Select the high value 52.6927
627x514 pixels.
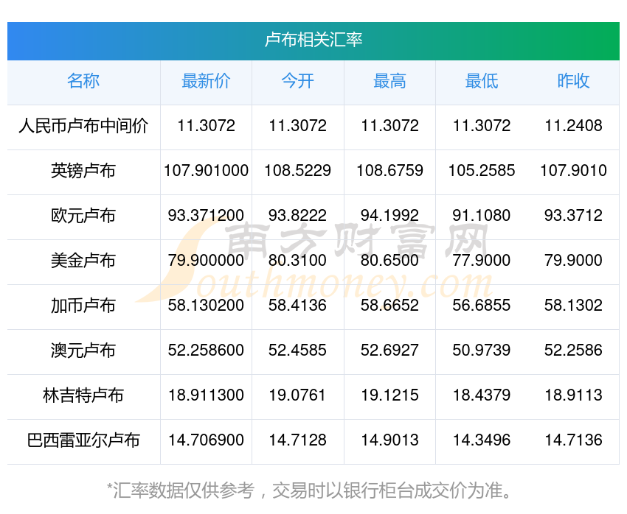point(389,351)
